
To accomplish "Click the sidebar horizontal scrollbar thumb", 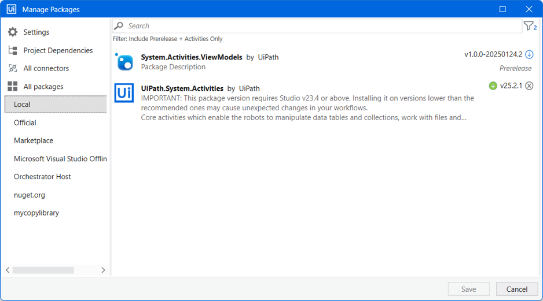I will click(x=43, y=270).
